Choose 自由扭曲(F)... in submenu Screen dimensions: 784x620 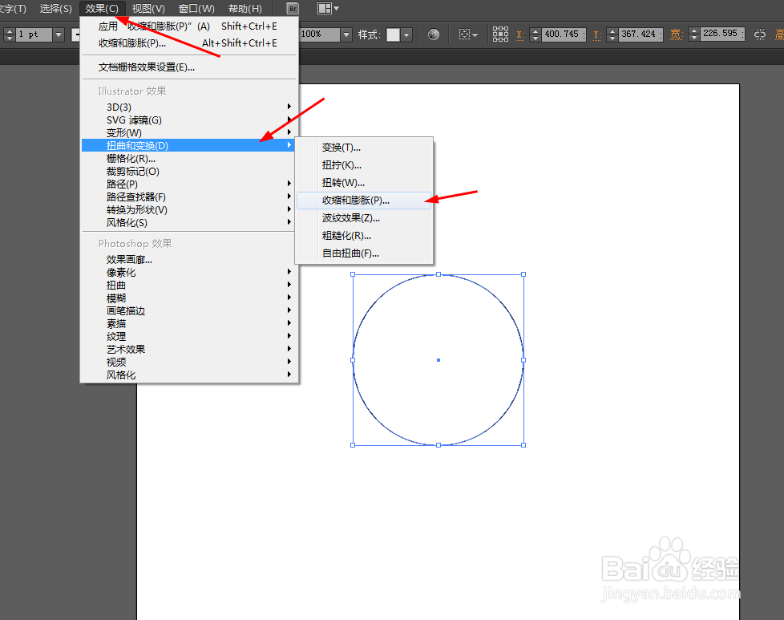(364, 253)
